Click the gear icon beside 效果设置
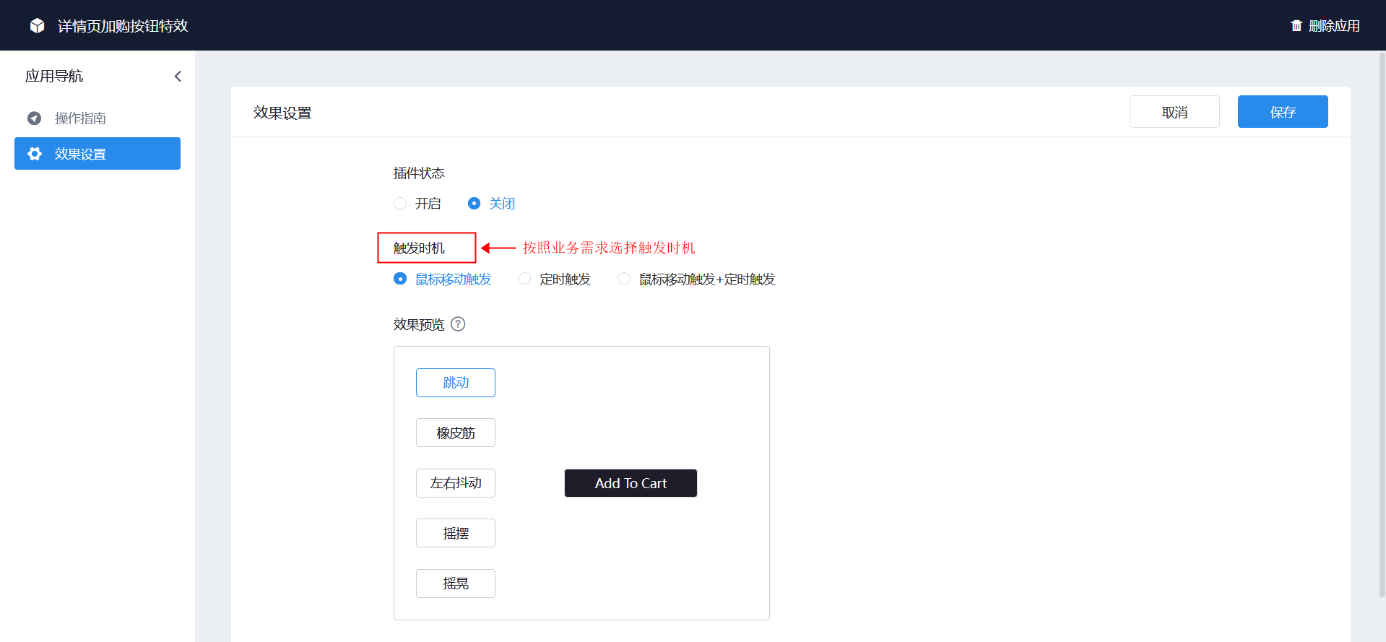The height and width of the screenshot is (642, 1386). pos(34,154)
